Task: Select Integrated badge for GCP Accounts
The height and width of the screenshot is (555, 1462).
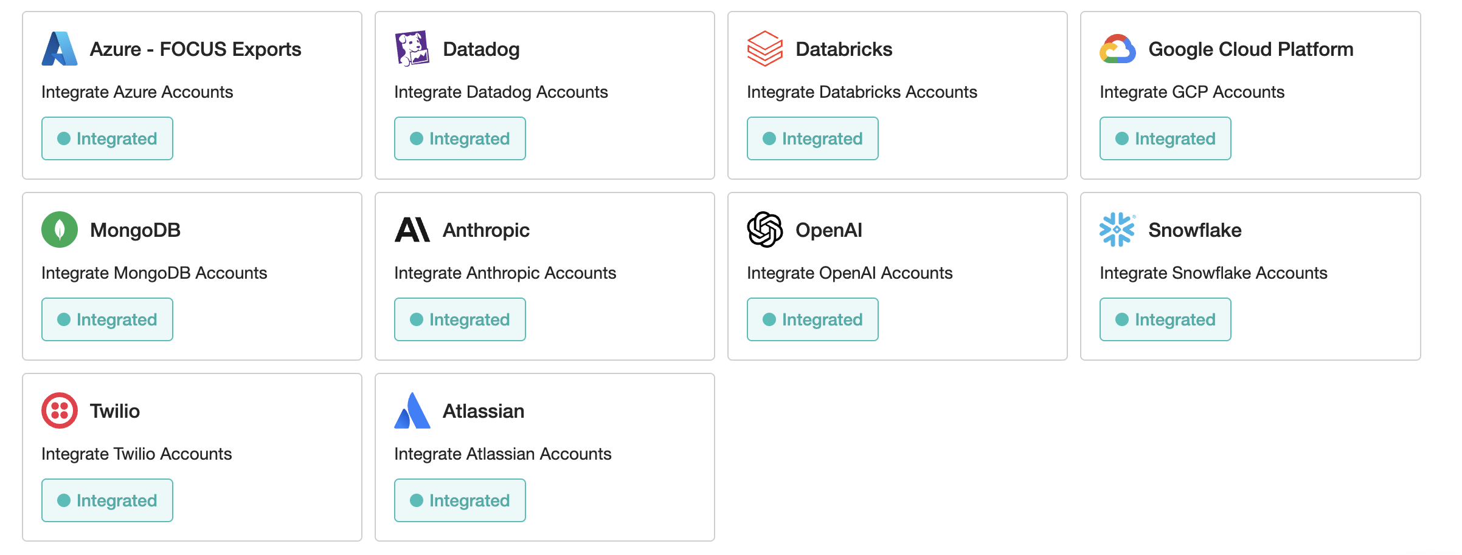Action: [1165, 138]
